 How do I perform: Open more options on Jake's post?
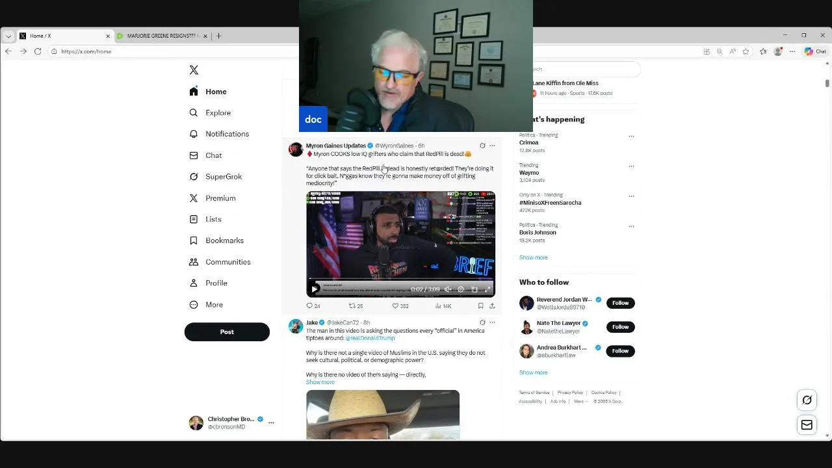click(492, 322)
